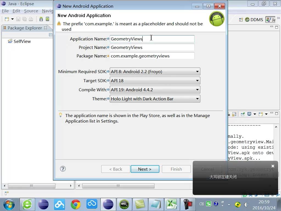This screenshot has height=211, width=281.
Task: Click the Package Name warning icon
Action: (x=108, y=56)
